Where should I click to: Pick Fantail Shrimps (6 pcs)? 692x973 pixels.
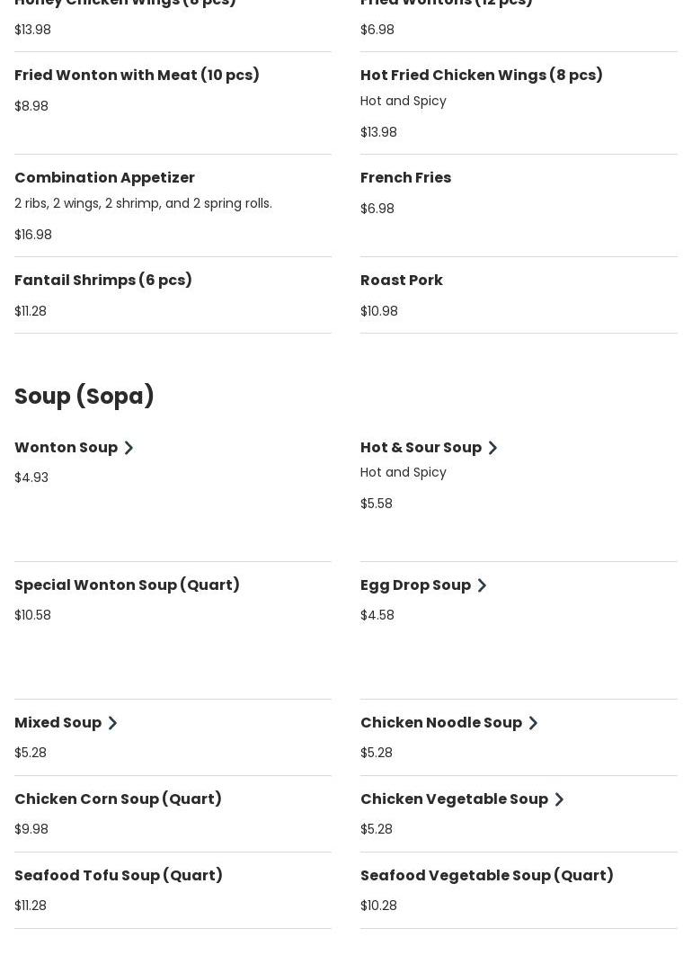pos(103,281)
